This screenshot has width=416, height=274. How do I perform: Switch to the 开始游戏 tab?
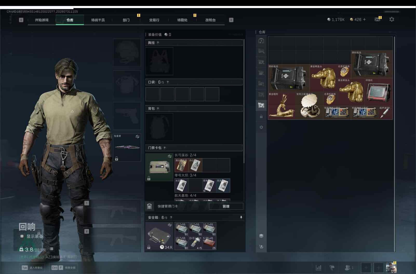click(x=42, y=20)
